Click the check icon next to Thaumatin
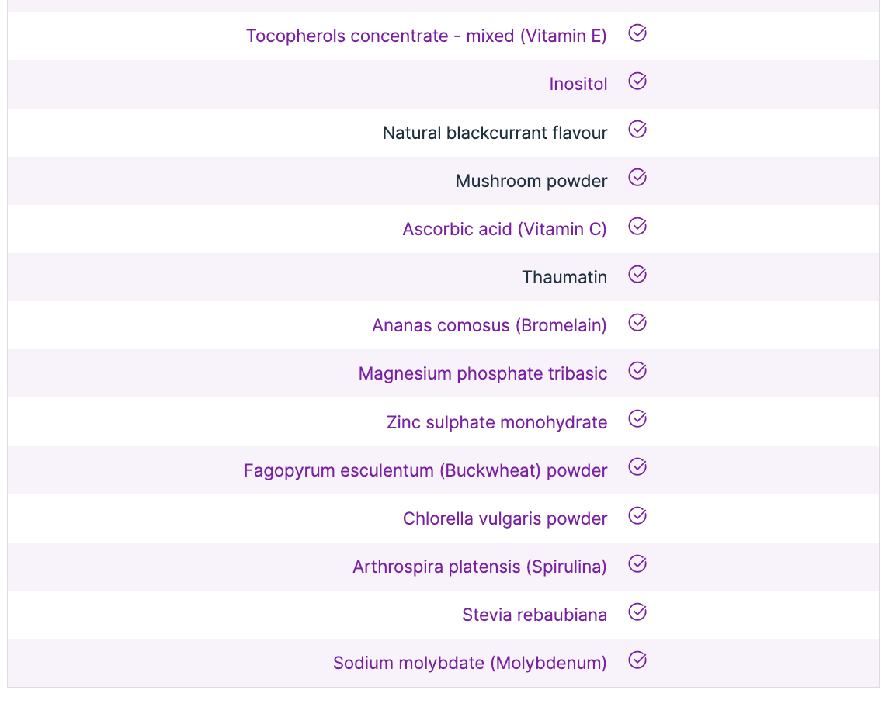Image resolution: width=882 pixels, height=728 pixels. pyautogui.click(x=637, y=275)
